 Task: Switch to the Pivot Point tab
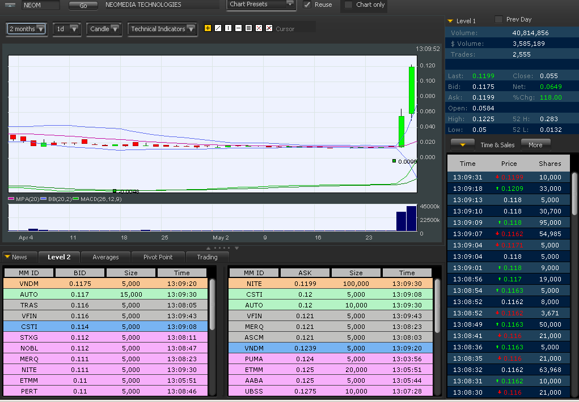[158, 257]
